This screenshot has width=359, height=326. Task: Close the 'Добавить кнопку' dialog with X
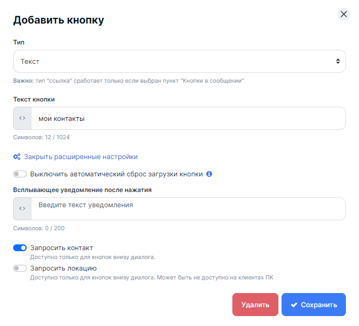point(344,14)
